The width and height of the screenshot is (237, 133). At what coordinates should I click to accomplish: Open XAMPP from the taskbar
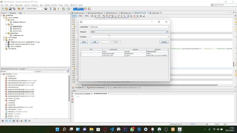coord(173,129)
